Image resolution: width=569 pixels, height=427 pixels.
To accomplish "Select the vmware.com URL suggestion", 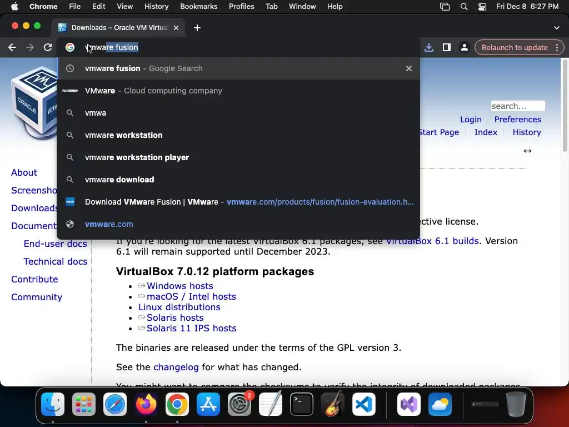I will pos(238,224).
